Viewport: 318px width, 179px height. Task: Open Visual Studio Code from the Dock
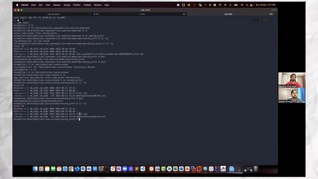tap(143, 169)
